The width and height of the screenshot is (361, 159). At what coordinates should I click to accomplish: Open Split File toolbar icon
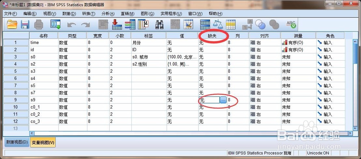coord(205,25)
